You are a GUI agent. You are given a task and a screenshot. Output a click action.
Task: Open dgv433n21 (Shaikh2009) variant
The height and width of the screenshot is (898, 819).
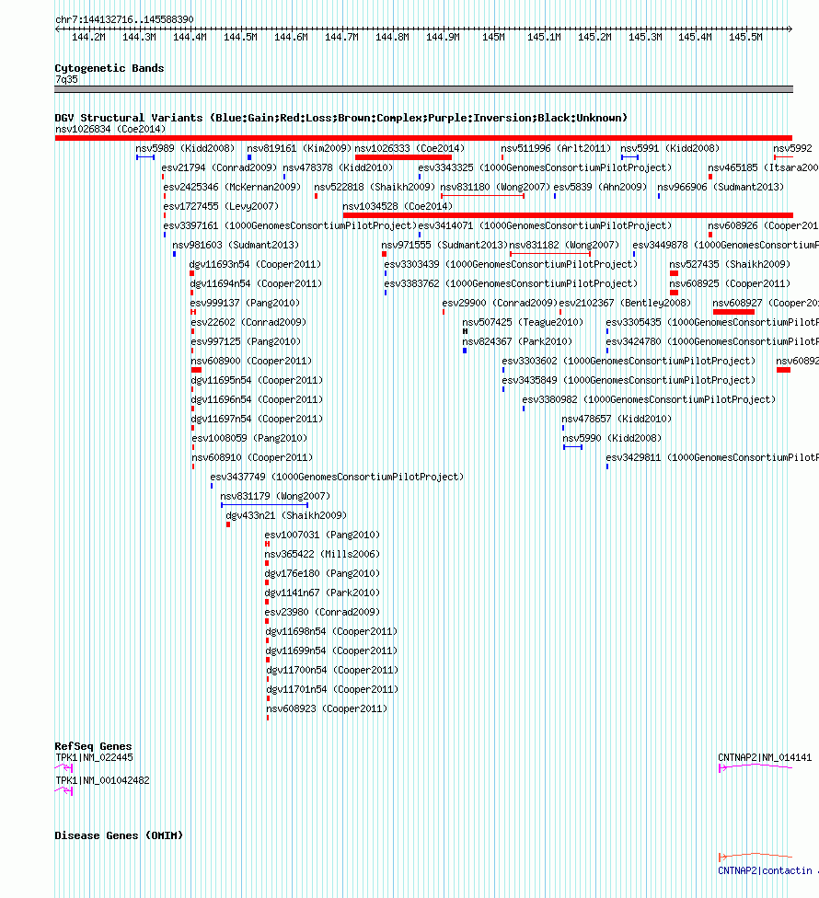tap(286, 515)
